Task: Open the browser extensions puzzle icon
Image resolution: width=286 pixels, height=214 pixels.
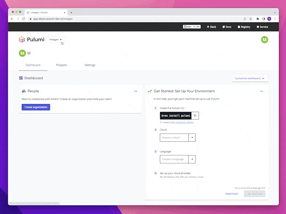Action: [257, 19]
